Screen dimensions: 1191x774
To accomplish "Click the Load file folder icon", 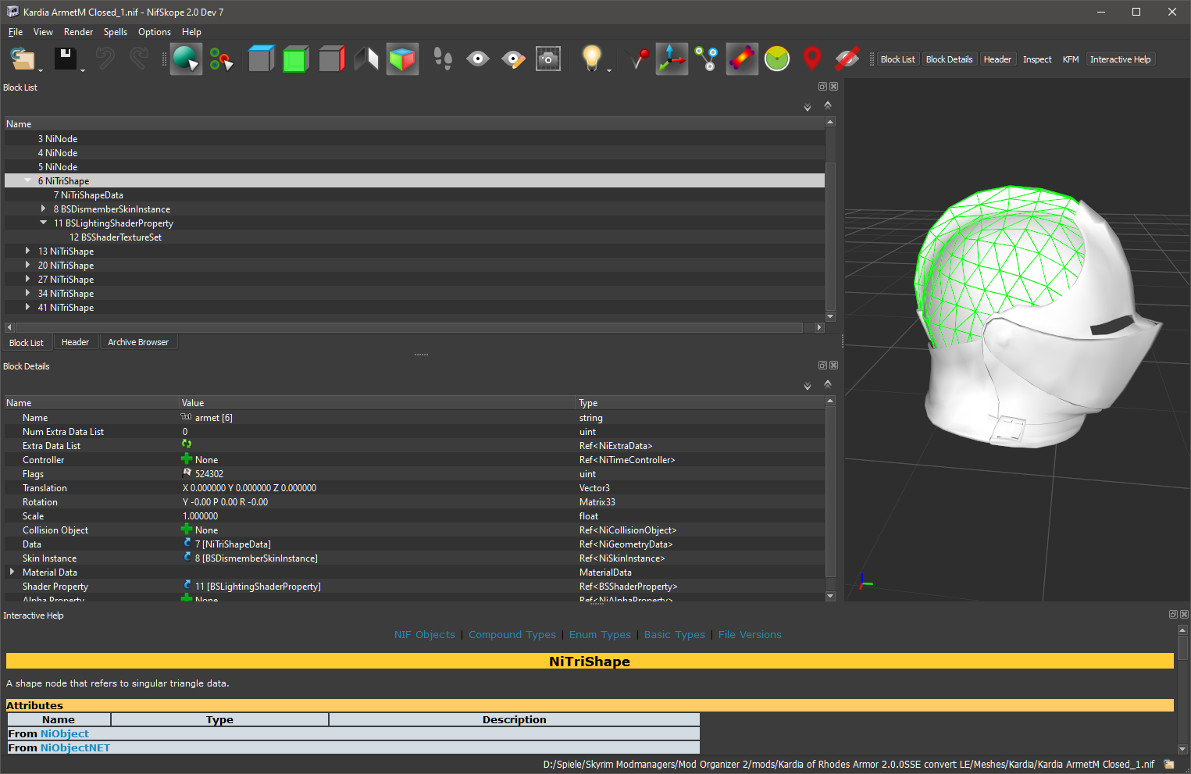I will point(23,59).
